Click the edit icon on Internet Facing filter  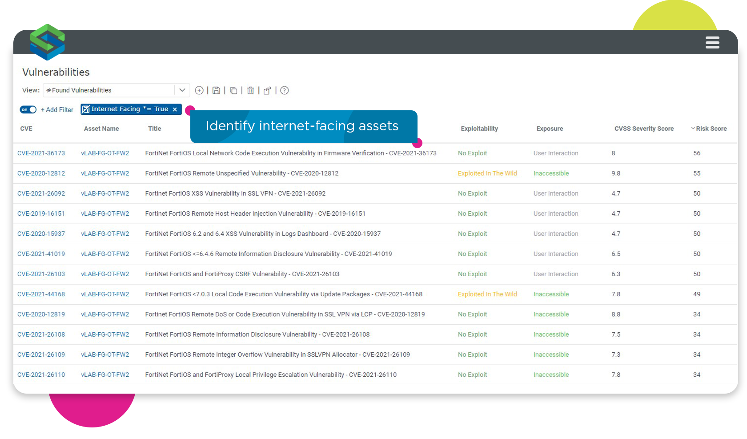click(86, 109)
